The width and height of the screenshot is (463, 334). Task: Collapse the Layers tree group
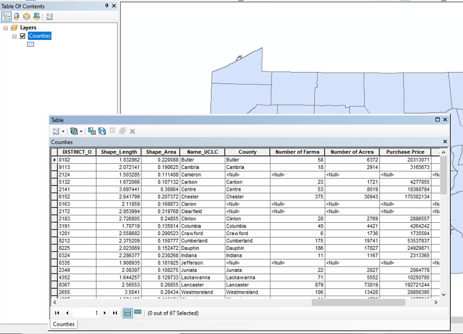[x=6, y=28]
